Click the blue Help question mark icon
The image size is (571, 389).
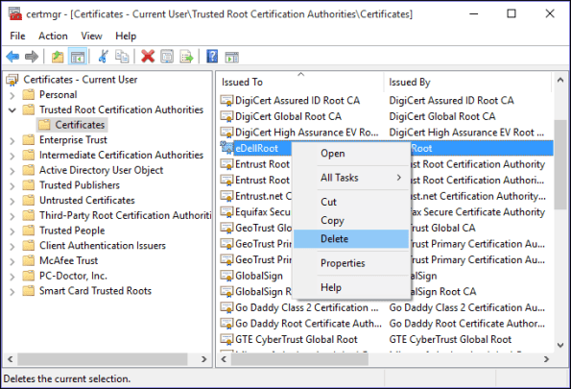tap(212, 57)
